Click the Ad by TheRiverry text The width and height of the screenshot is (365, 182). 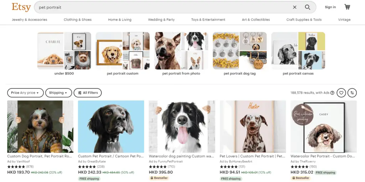[303, 161]
